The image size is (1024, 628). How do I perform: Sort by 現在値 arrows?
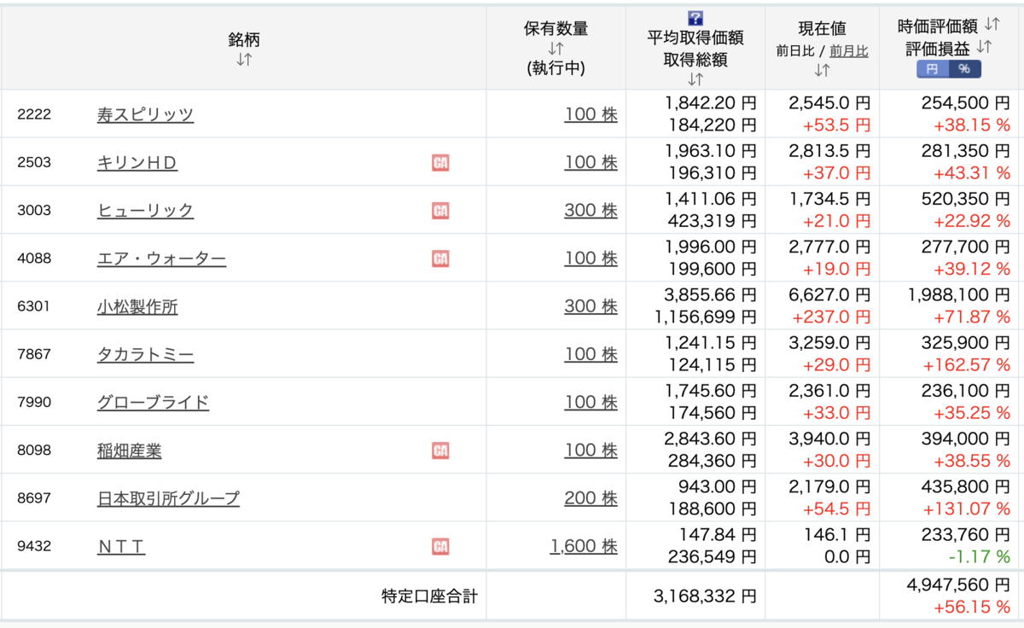(x=822, y=70)
